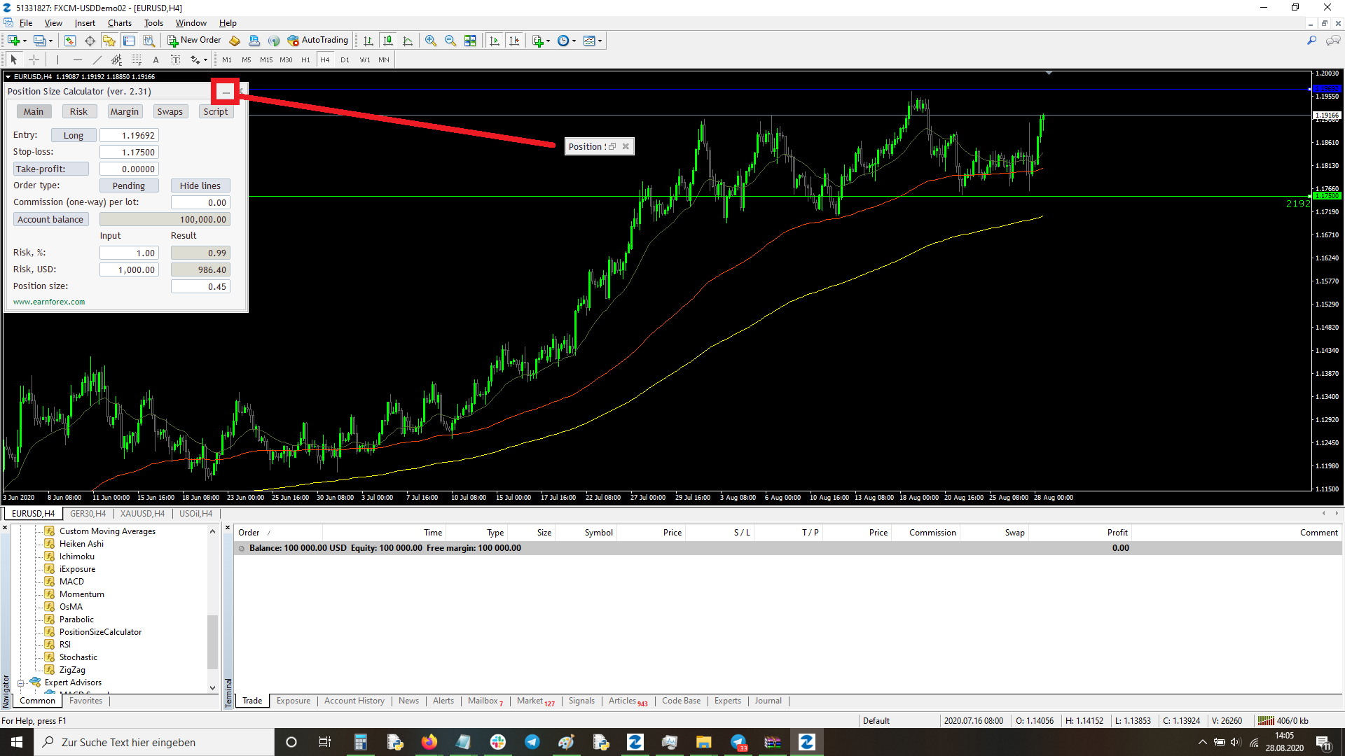The width and height of the screenshot is (1345, 756).
Task: Open the Templates dropdown arrow
Action: coord(600,41)
